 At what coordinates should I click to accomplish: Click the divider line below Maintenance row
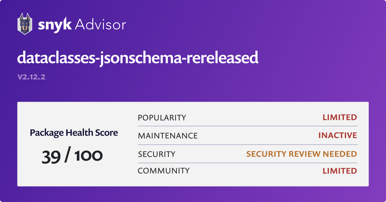tap(248, 145)
